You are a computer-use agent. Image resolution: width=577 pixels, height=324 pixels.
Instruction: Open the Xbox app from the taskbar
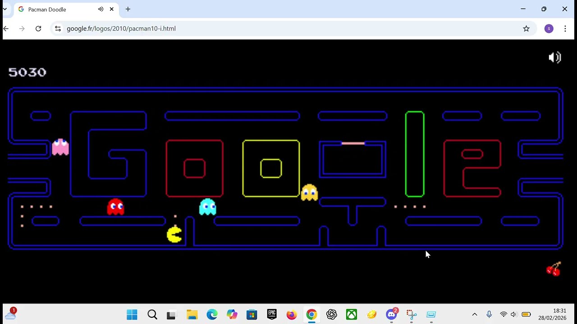coord(352,315)
